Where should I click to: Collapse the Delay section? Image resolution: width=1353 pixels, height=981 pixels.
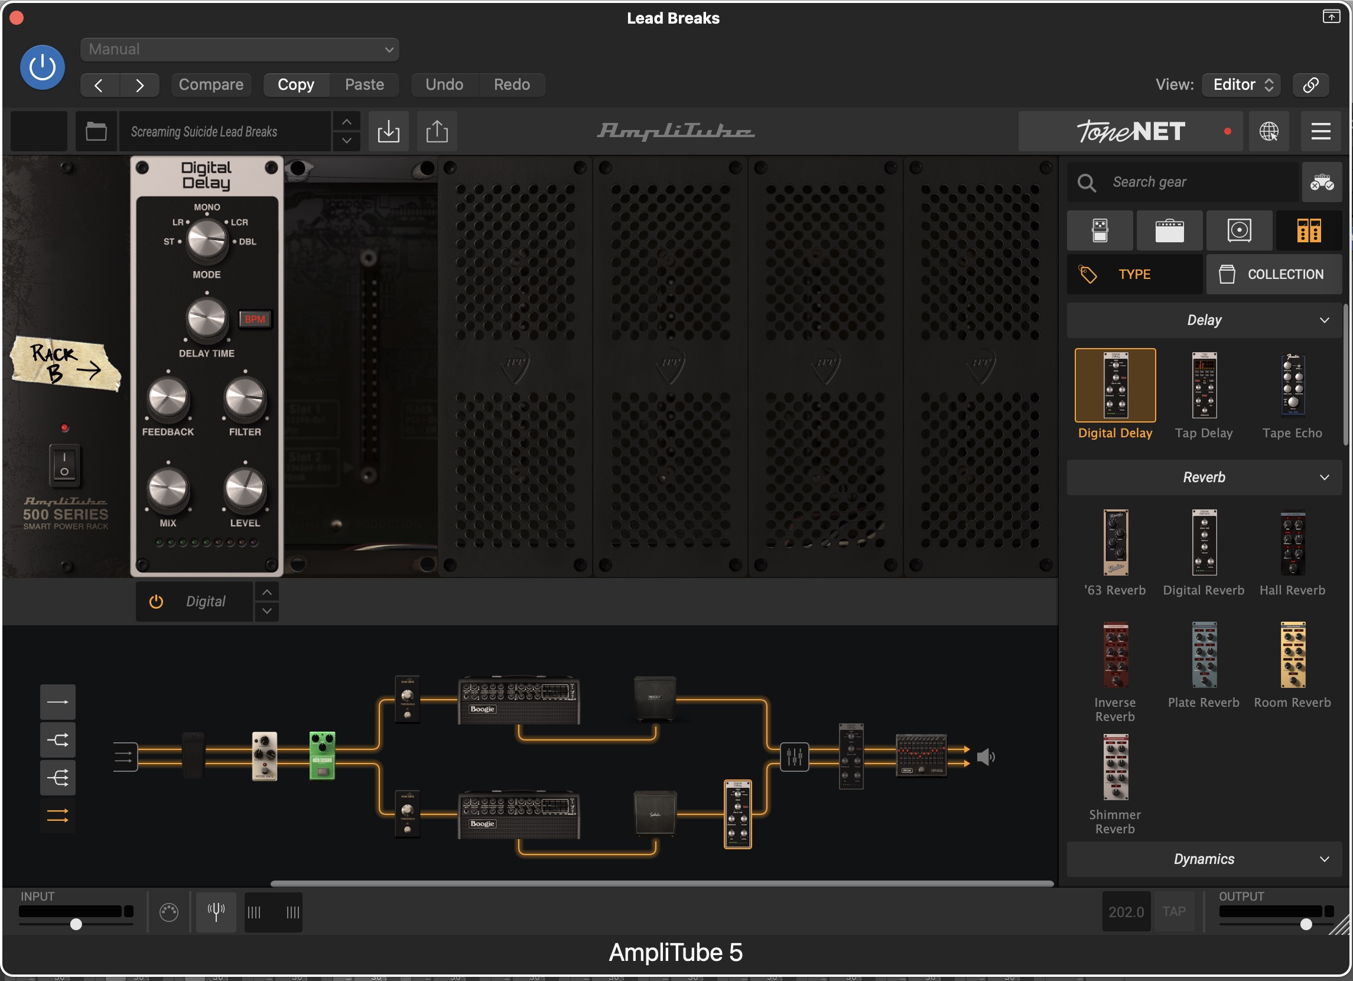tap(1204, 320)
